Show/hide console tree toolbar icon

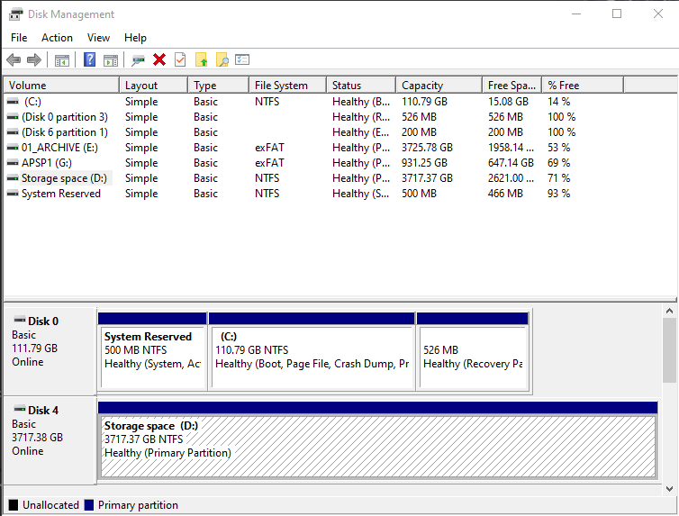(x=62, y=60)
